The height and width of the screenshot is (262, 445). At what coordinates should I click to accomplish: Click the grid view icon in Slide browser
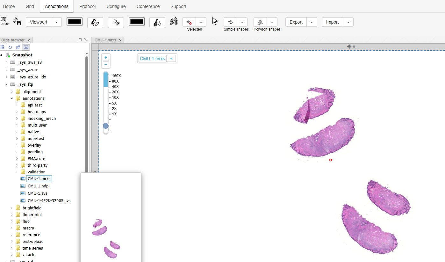click(3, 47)
